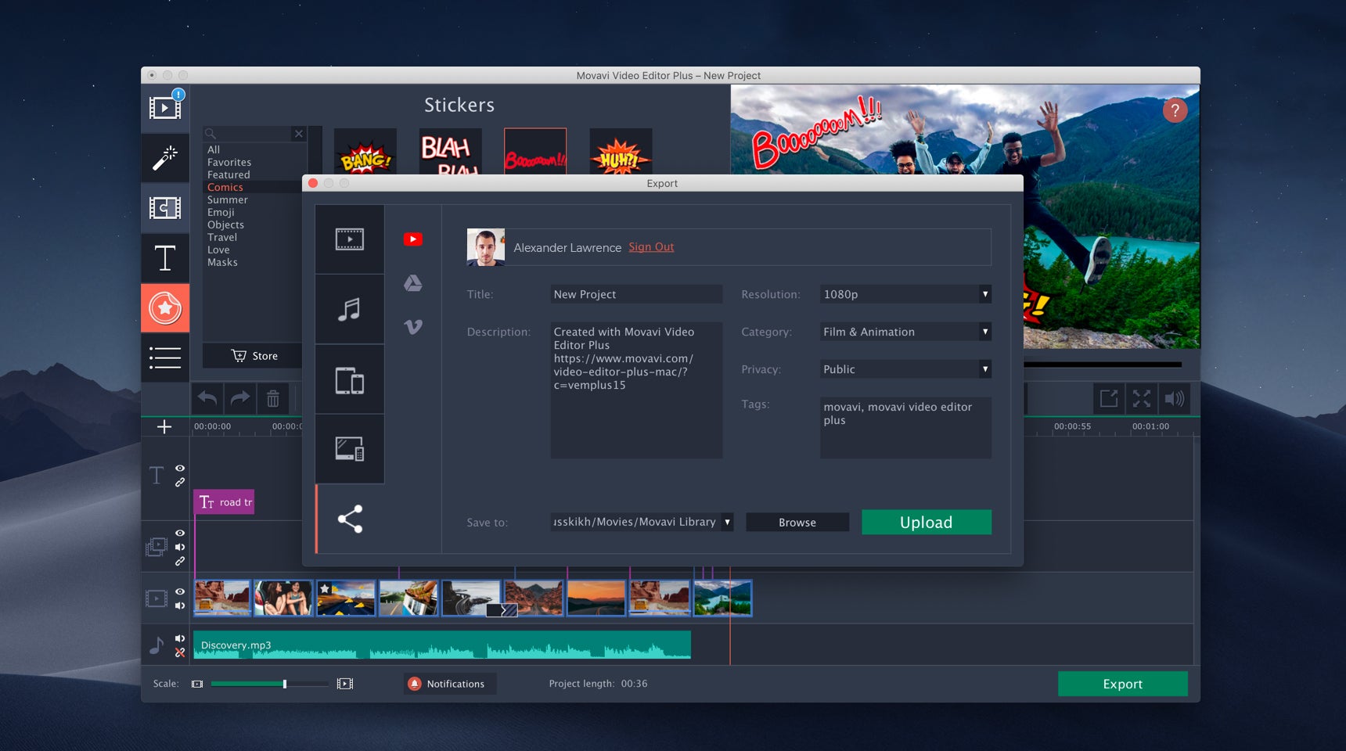Click the fullscreen preview icon
The height and width of the screenshot is (751, 1346).
coord(1142,399)
